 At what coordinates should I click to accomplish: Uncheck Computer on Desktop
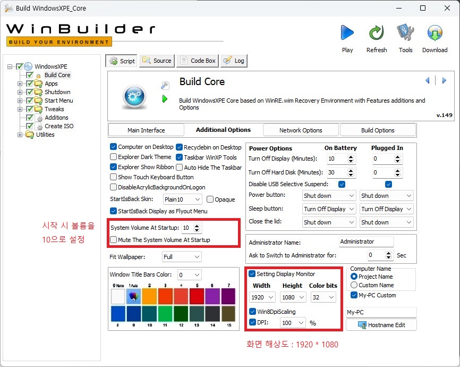pos(113,147)
